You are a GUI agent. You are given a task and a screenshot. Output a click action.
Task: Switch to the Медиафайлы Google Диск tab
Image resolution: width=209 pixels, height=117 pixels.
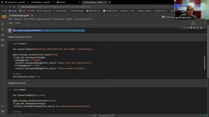point(43,2)
